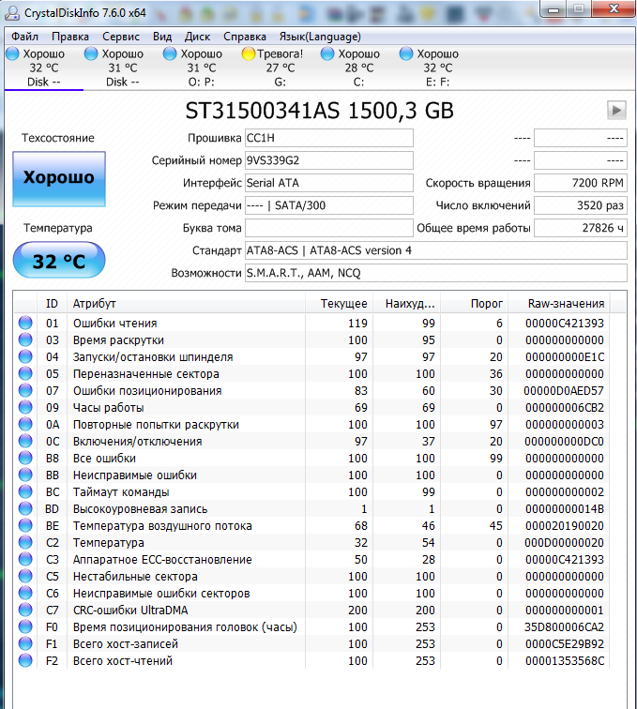Click status circle for Таймаут команды row
This screenshot has height=709, width=637.
tap(25, 491)
